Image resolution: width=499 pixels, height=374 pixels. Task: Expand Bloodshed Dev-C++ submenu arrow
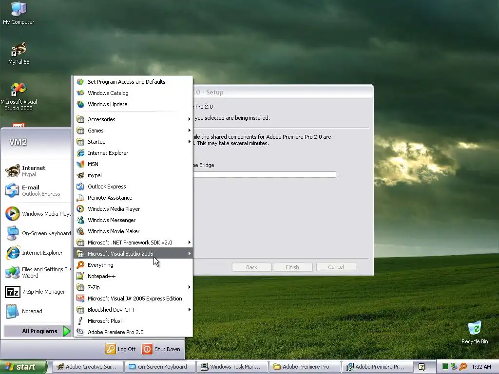[x=190, y=309]
